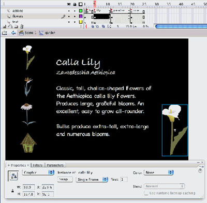This screenshot has height=203, width=207.
Task: Click the show all layers as outlines icon
Action: point(81,4)
